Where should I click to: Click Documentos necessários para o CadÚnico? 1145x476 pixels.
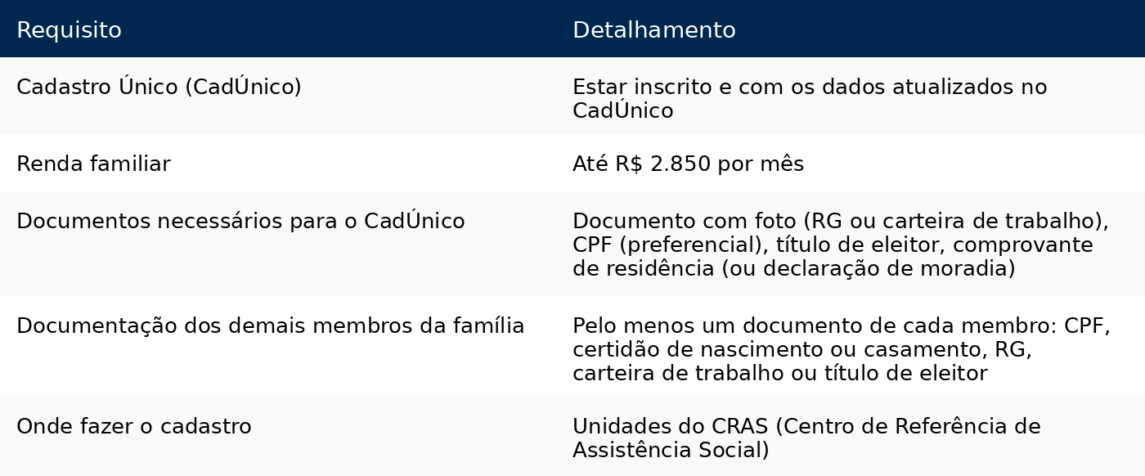pos(240,222)
